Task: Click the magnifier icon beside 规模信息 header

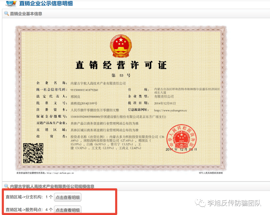Action: (6, 186)
